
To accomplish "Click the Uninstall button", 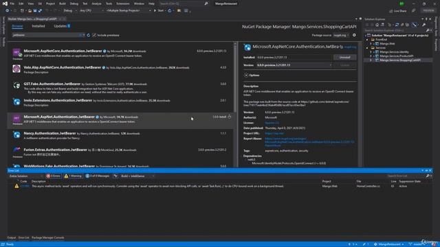I will click(x=344, y=57).
